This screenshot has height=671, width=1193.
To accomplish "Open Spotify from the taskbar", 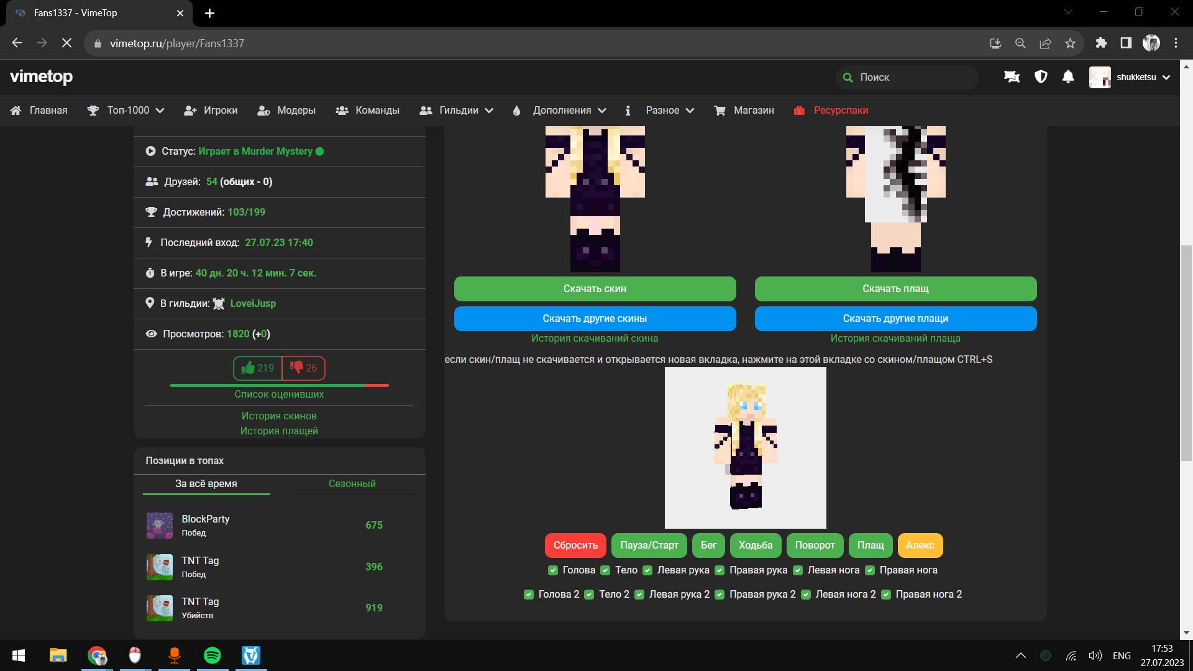I will [x=213, y=655].
